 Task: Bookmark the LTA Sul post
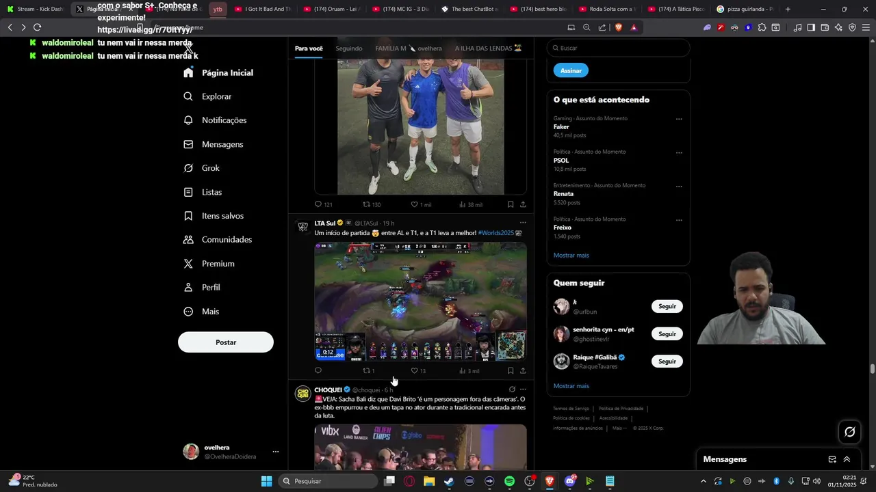(x=511, y=370)
